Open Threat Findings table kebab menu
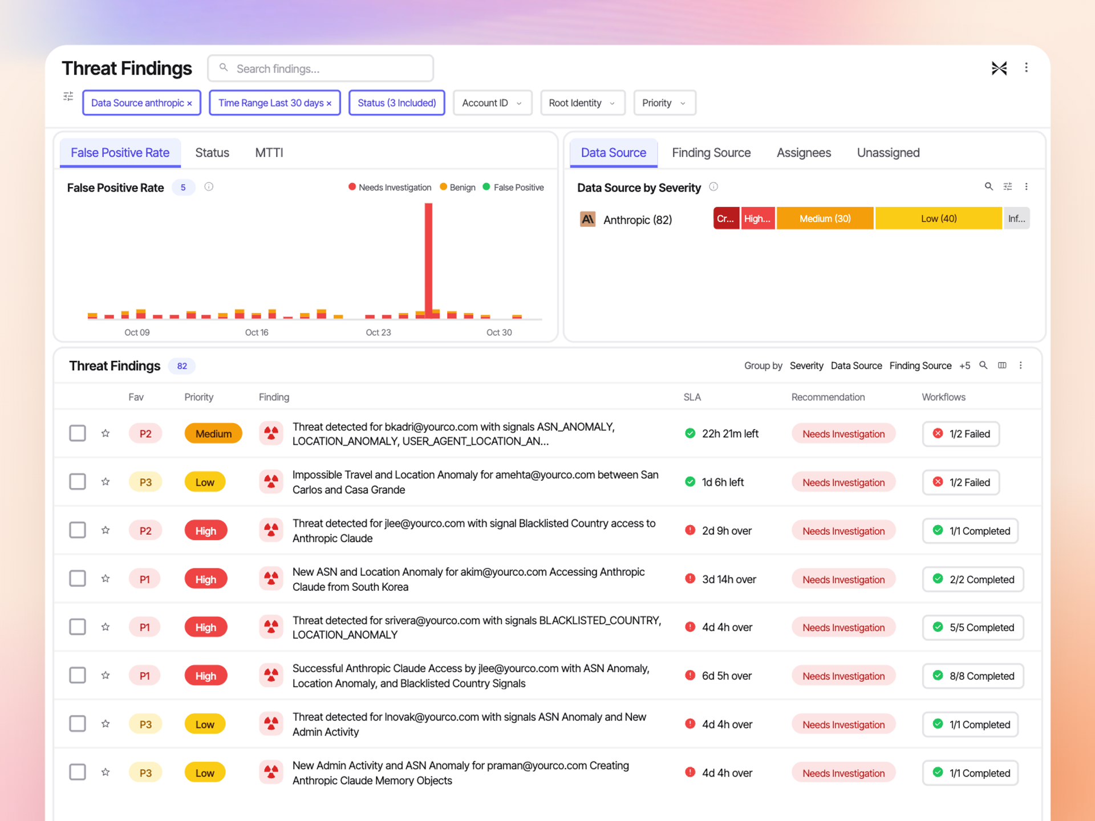This screenshot has height=821, width=1095. click(x=1020, y=365)
